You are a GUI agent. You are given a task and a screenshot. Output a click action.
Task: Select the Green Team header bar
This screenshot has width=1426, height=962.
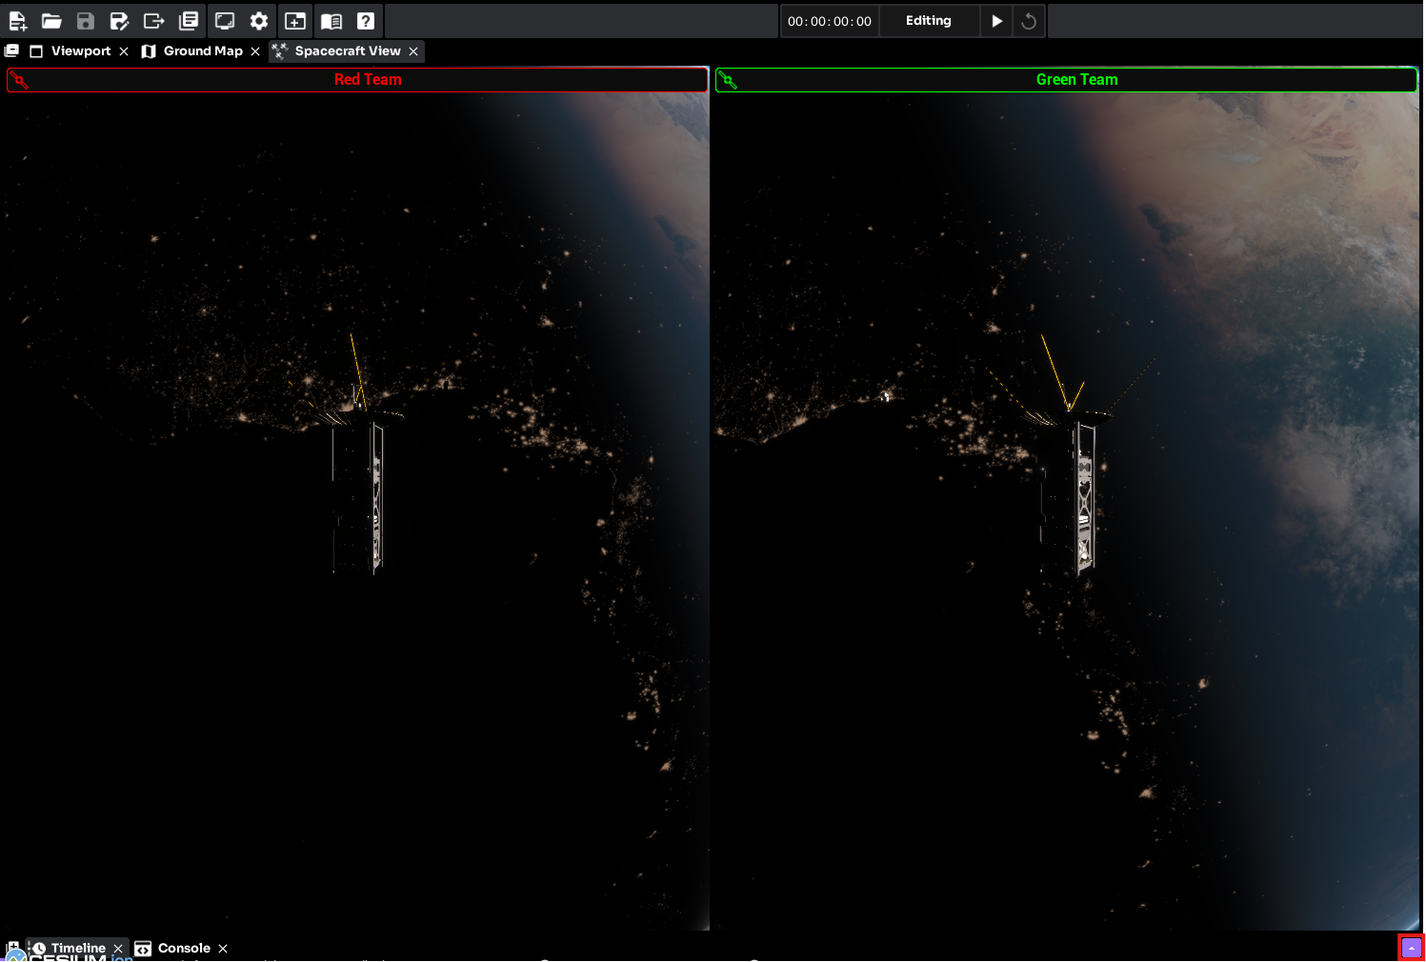point(1076,80)
